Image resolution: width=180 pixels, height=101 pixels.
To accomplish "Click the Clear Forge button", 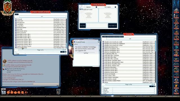I will click(83, 26).
